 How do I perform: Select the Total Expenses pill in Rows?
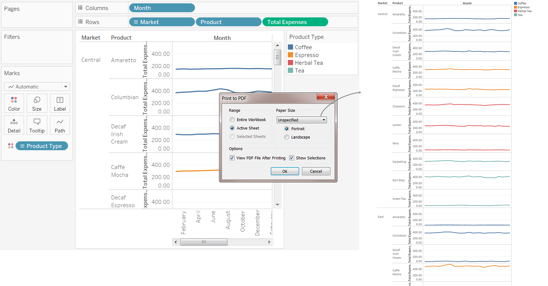tap(295, 22)
